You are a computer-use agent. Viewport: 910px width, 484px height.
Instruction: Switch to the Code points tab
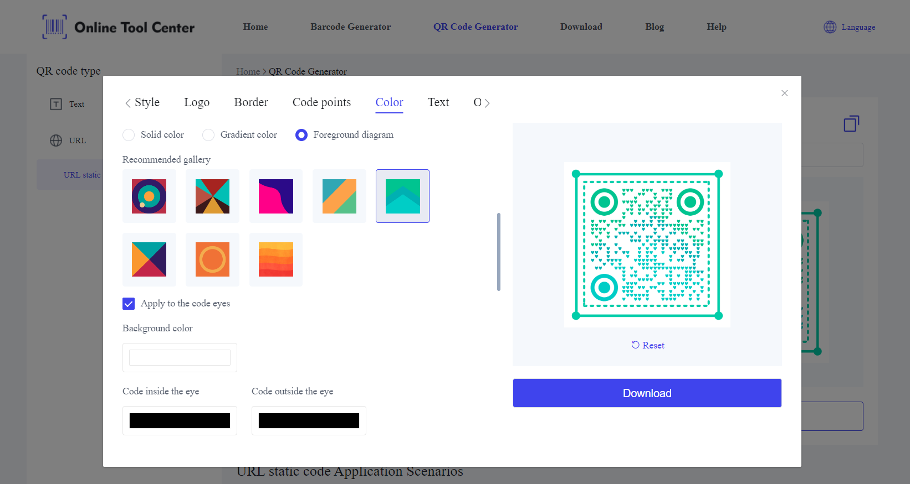click(321, 102)
